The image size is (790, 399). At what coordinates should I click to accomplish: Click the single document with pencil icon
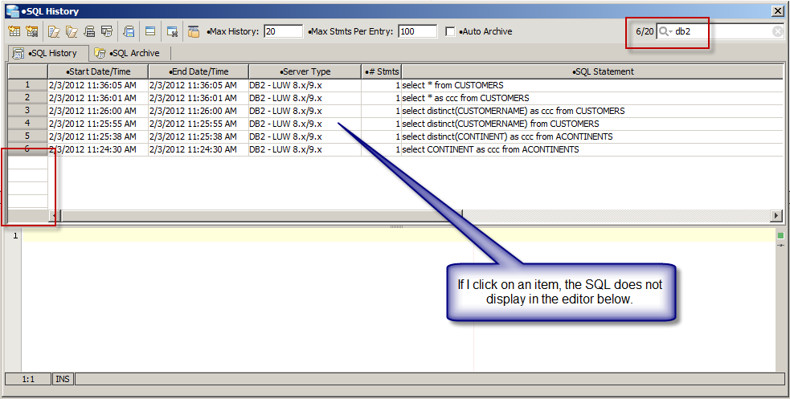(54, 31)
